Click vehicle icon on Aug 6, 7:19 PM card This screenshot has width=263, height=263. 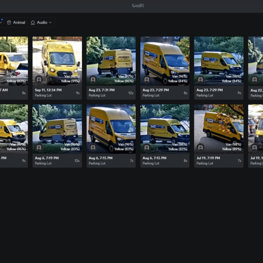pos(39,147)
